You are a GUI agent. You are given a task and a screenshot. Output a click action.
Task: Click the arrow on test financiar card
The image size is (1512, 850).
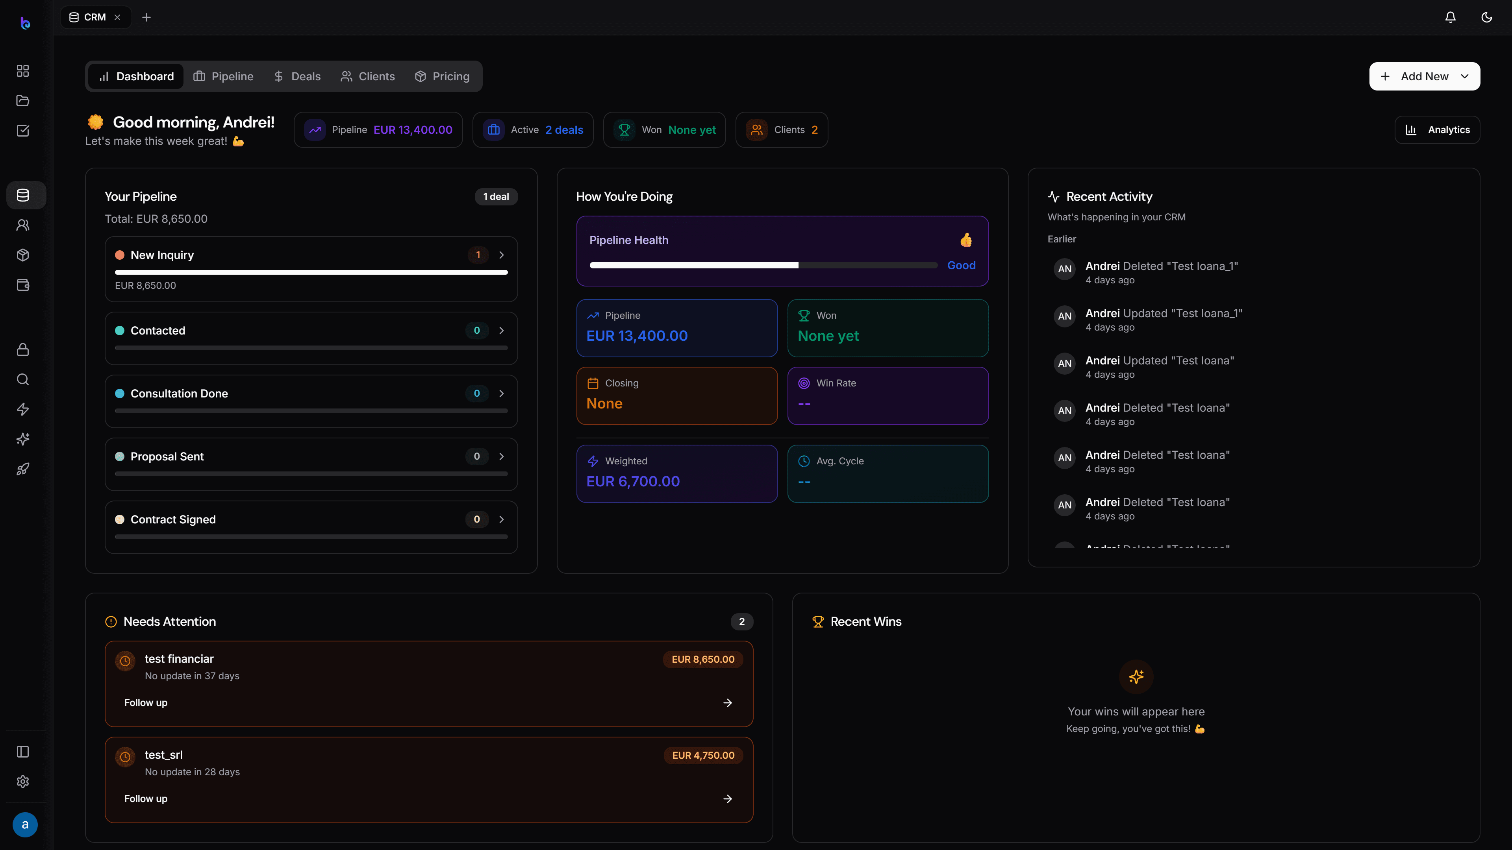click(x=728, y=703)
